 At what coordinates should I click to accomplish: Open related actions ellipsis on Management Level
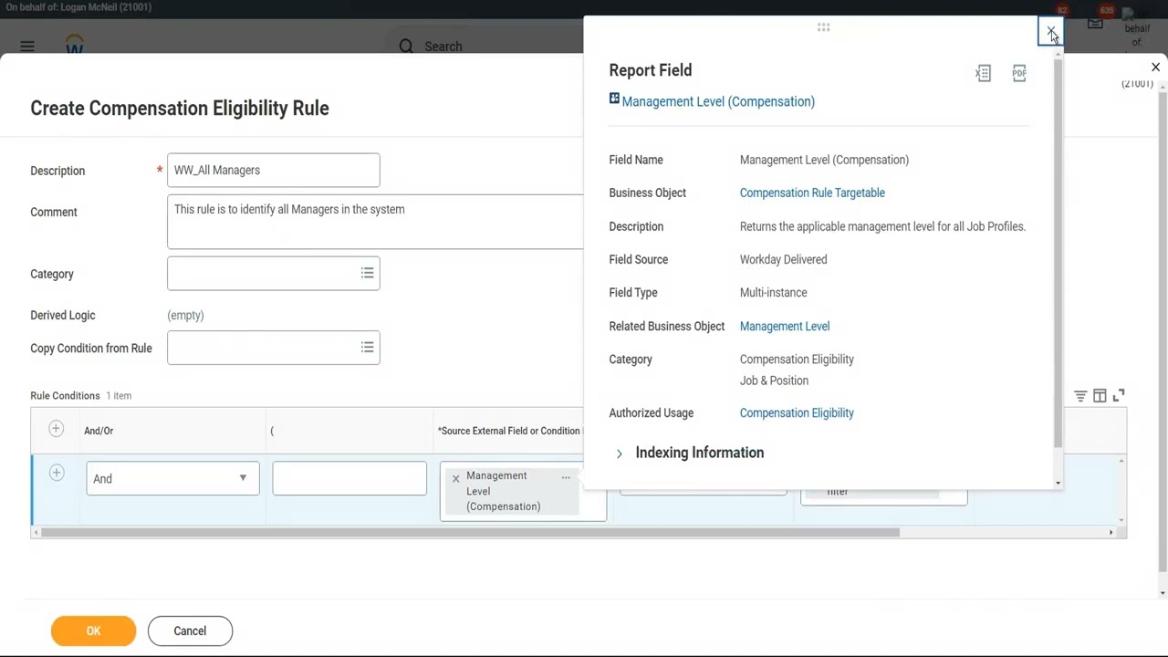point(566,477)
